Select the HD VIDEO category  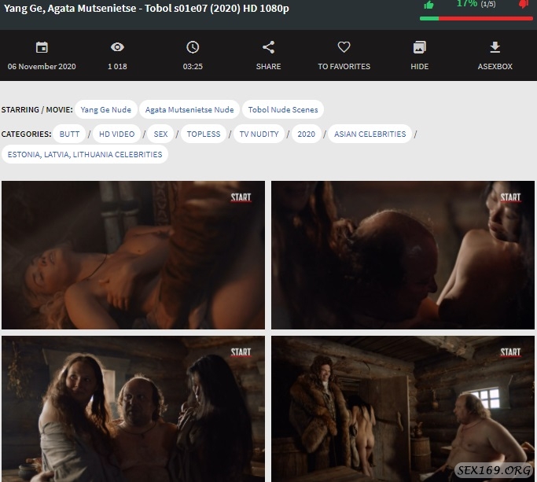coord(116,134)
